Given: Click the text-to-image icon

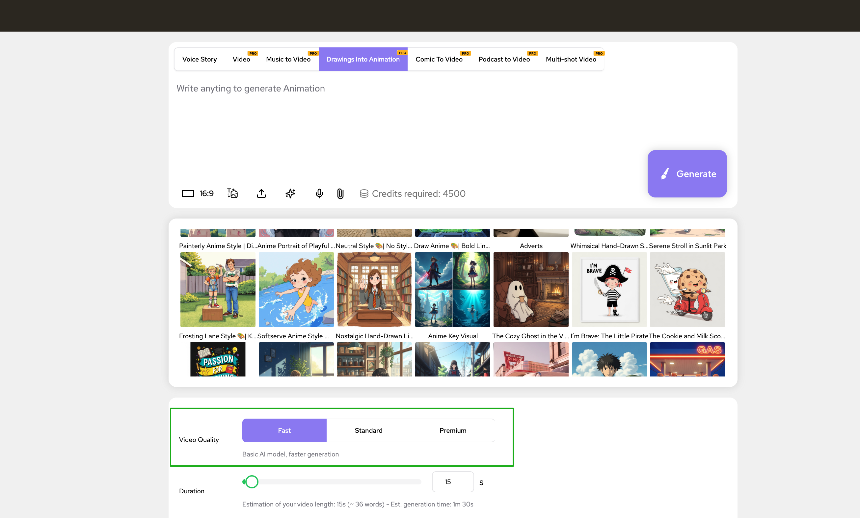Looking at the screenshot, I should 232,193.
